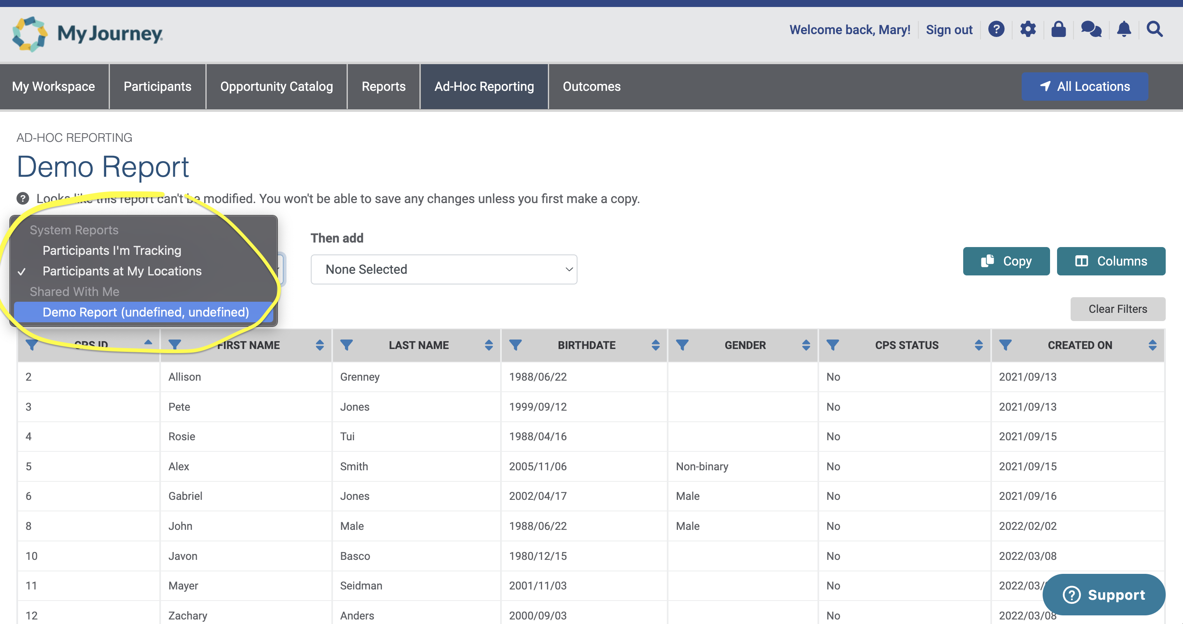This screenshot has height=624, width=1183.
Task: Open the chat messages icon
Action: (x=1091, y=29)
